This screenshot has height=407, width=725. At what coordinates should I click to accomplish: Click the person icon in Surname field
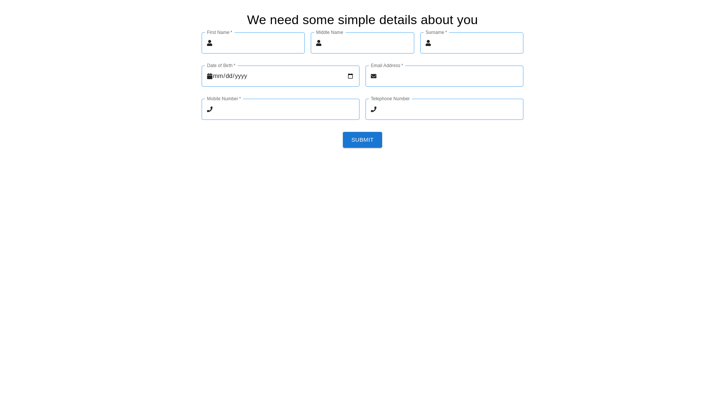pyautogui.click(x=428, y=43)
